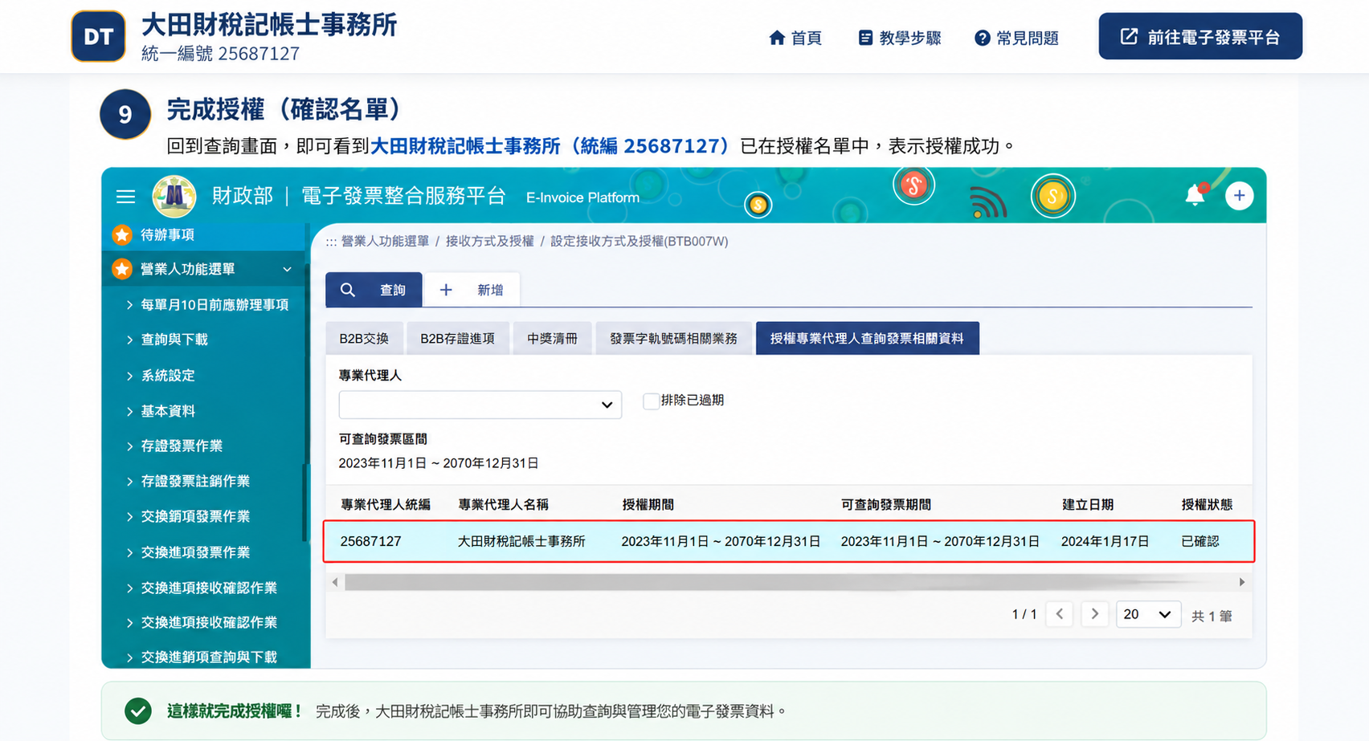Expand 基本資料 sidebar item

click(x=161, y=411)
